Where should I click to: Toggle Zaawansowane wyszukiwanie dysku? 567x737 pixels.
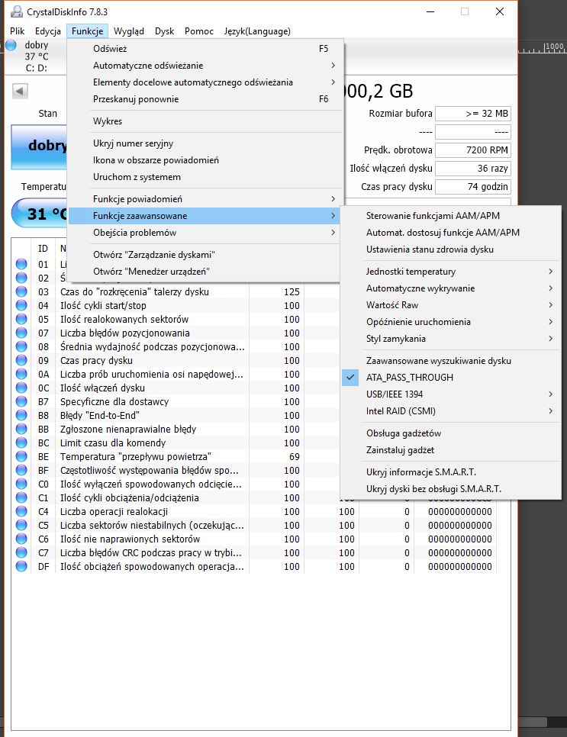click(x=450, y=361)
